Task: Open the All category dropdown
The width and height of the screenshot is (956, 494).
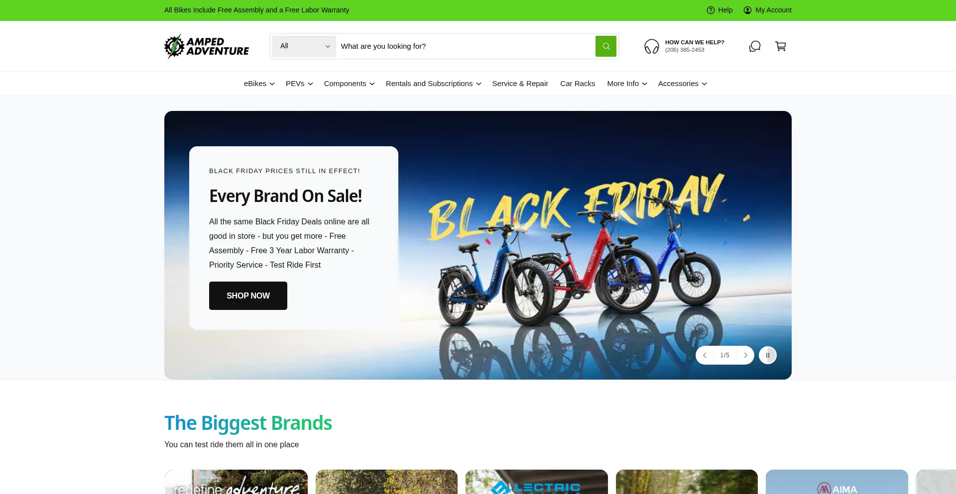Action: tap(304, 46)
